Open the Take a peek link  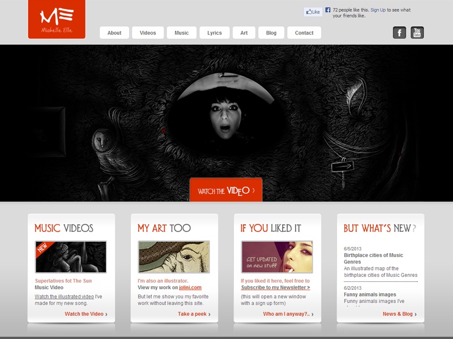193,314
